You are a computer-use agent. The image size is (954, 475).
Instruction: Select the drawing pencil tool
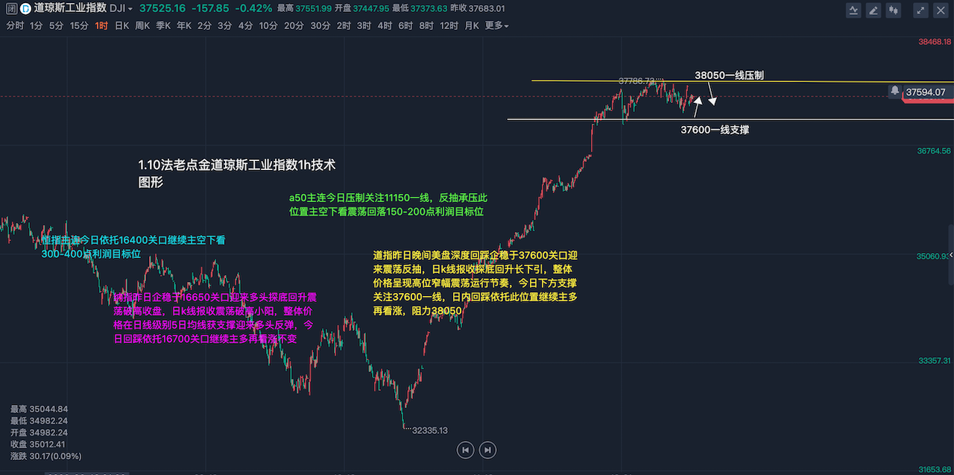point(872,10)
